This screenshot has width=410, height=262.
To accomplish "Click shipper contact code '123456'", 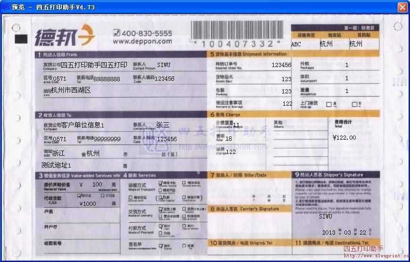I will 165,78.
